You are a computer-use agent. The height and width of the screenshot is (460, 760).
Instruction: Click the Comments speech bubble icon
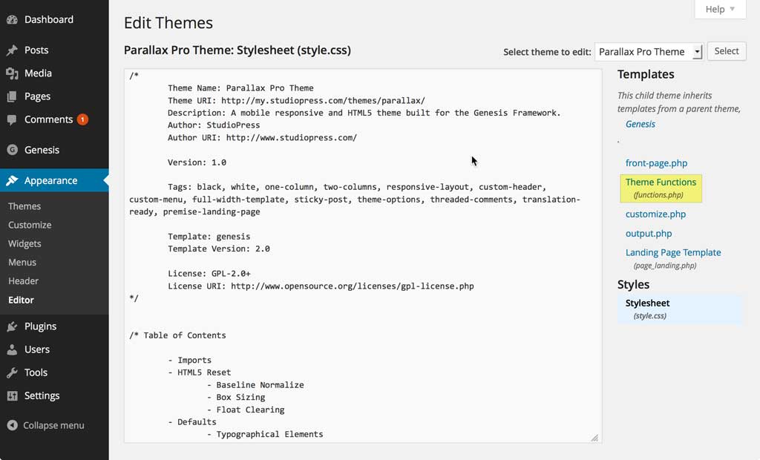[12, 119]
